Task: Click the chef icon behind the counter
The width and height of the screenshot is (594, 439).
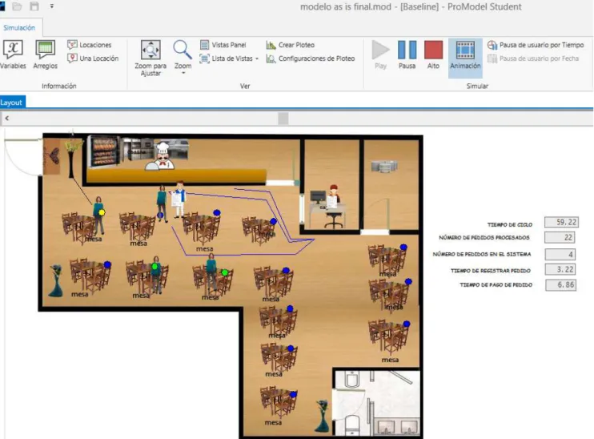Action: 161,156
